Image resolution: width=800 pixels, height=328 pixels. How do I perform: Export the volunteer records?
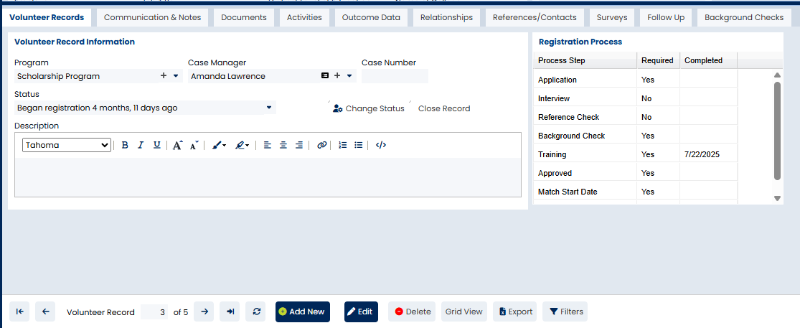(x=514, y=311)
